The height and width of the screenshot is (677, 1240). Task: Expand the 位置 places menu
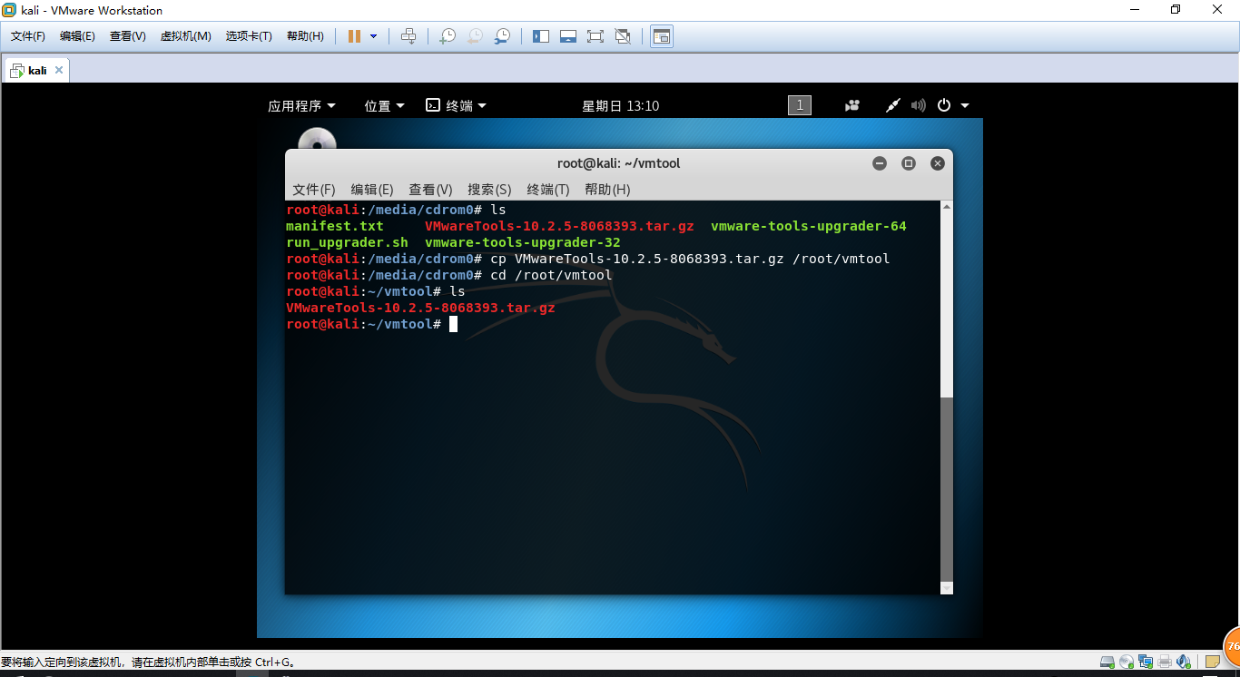tap(385, 105)
